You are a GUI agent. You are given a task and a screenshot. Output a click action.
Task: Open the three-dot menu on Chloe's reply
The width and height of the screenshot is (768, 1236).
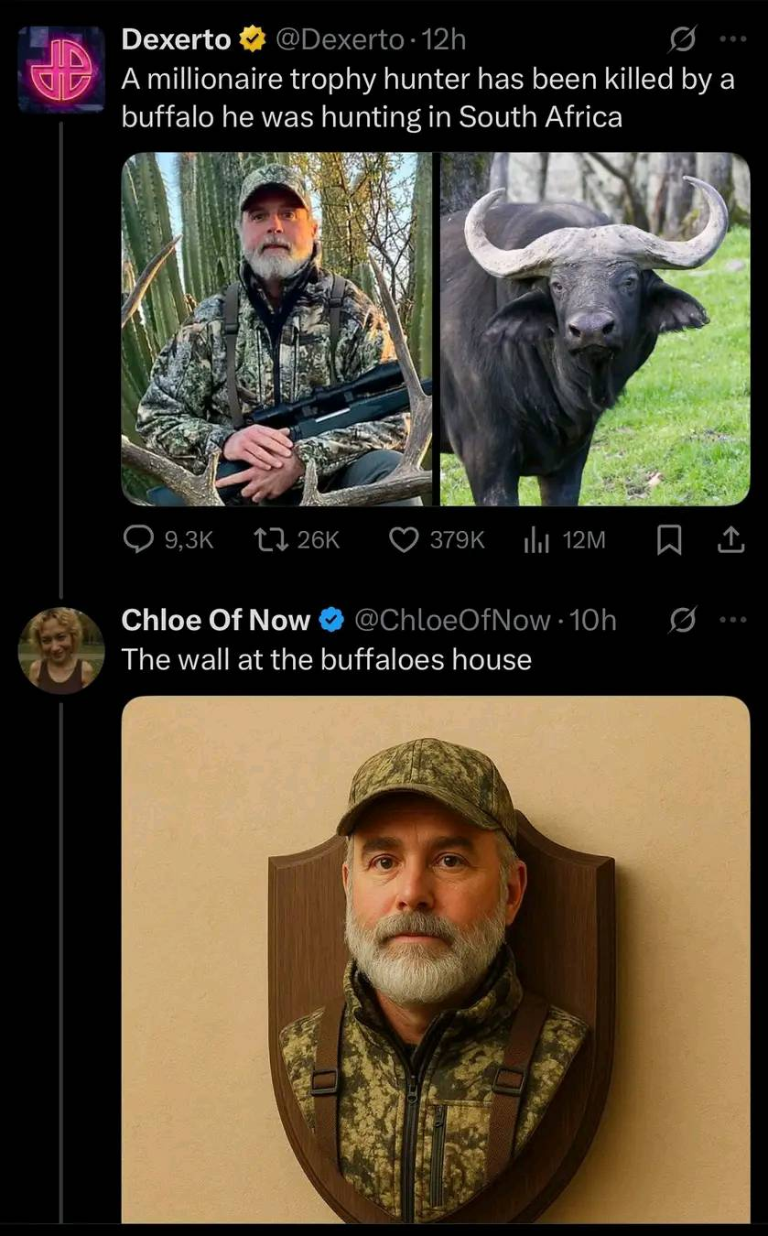pyautogui.click(x=734, y=620)
